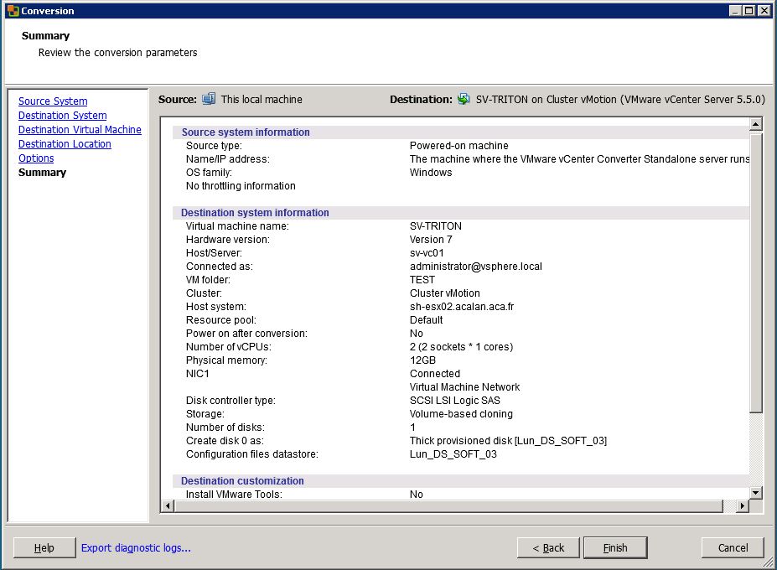Minimize the Conversion window
Image resolution: width=777 pixels, height=570 pixels.
(735, 10)
